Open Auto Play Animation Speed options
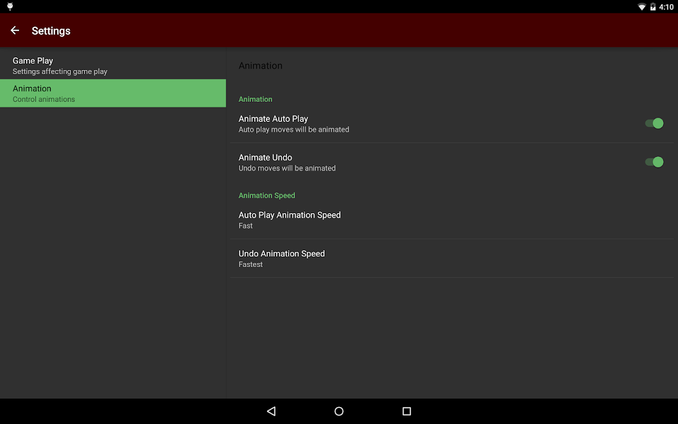 click(x=454, y=220)
